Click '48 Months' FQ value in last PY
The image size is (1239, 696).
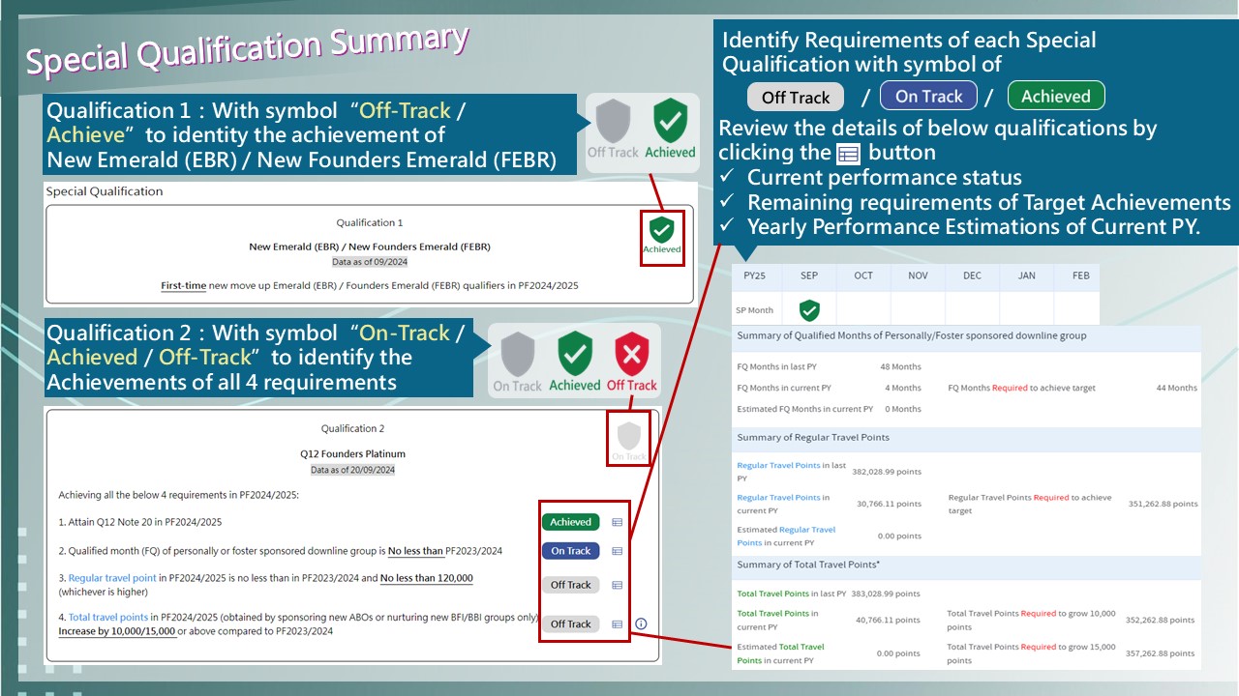pos(900,367)
